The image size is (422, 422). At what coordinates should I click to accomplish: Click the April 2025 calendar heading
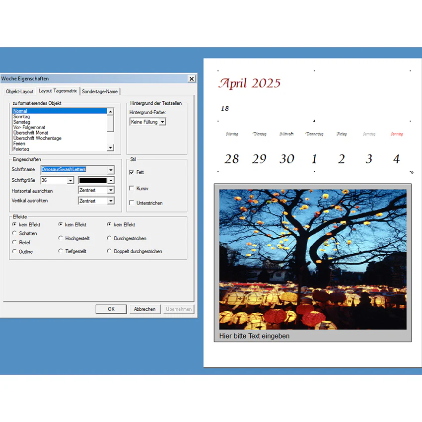point(250,83)
